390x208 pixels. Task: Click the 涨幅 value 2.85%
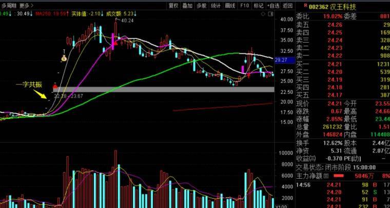click(335, 119)
